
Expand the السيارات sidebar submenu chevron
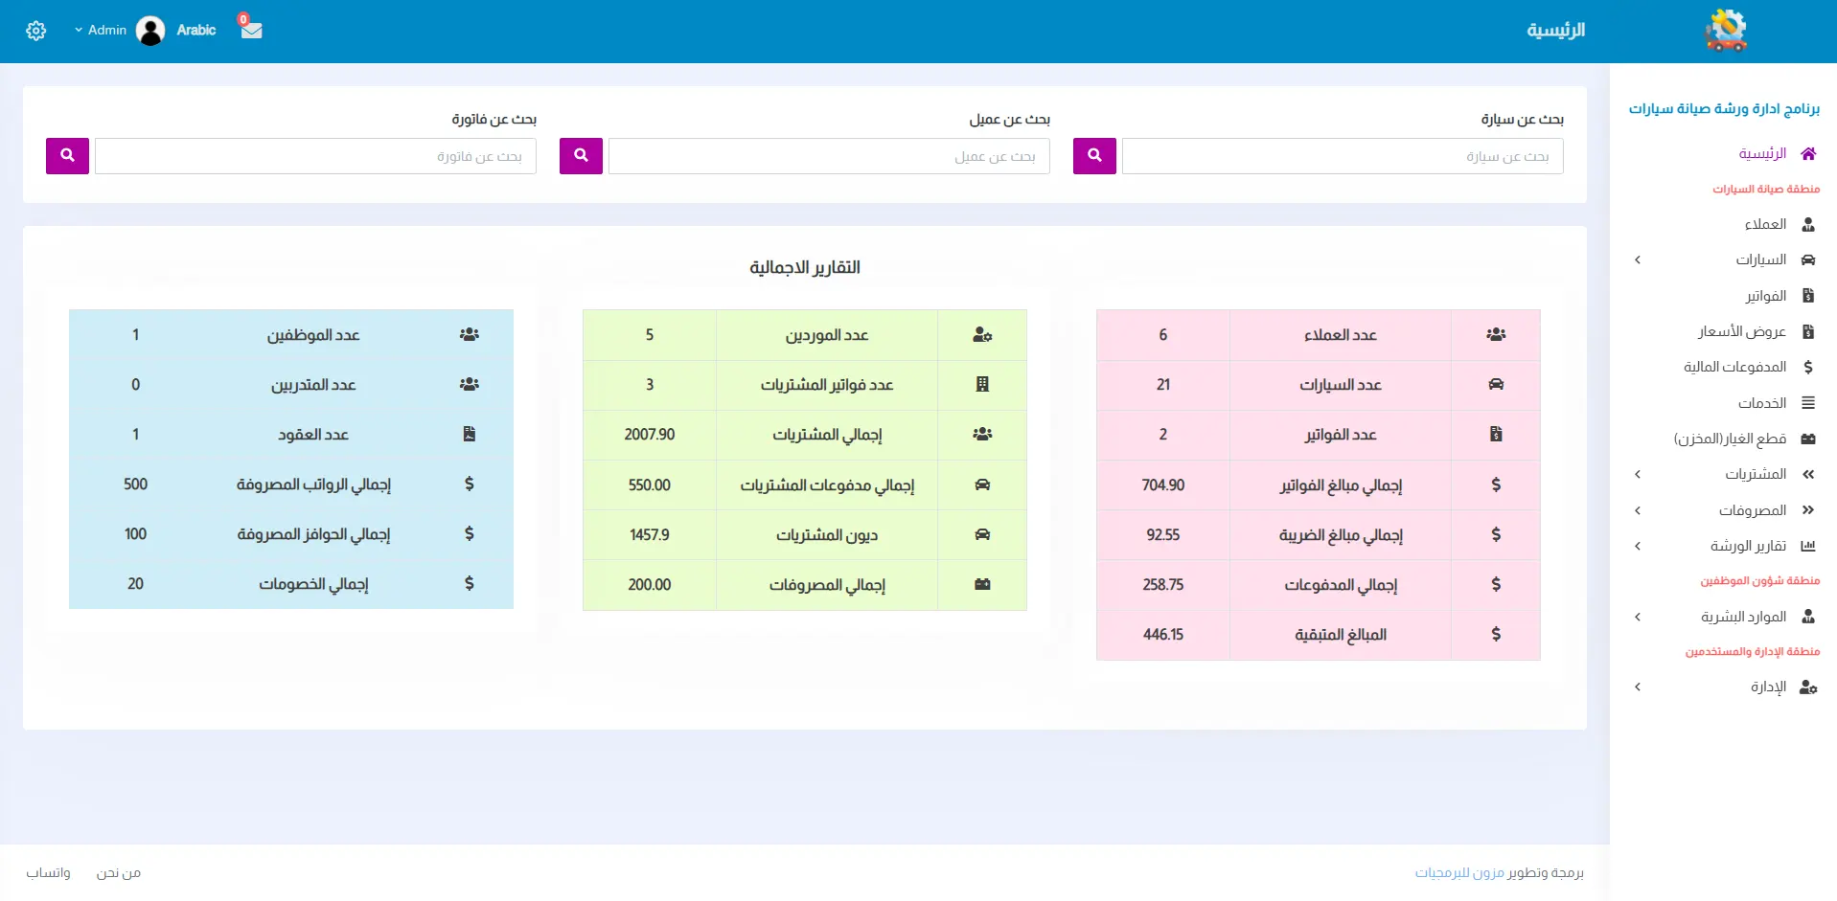click(1638, 259)
